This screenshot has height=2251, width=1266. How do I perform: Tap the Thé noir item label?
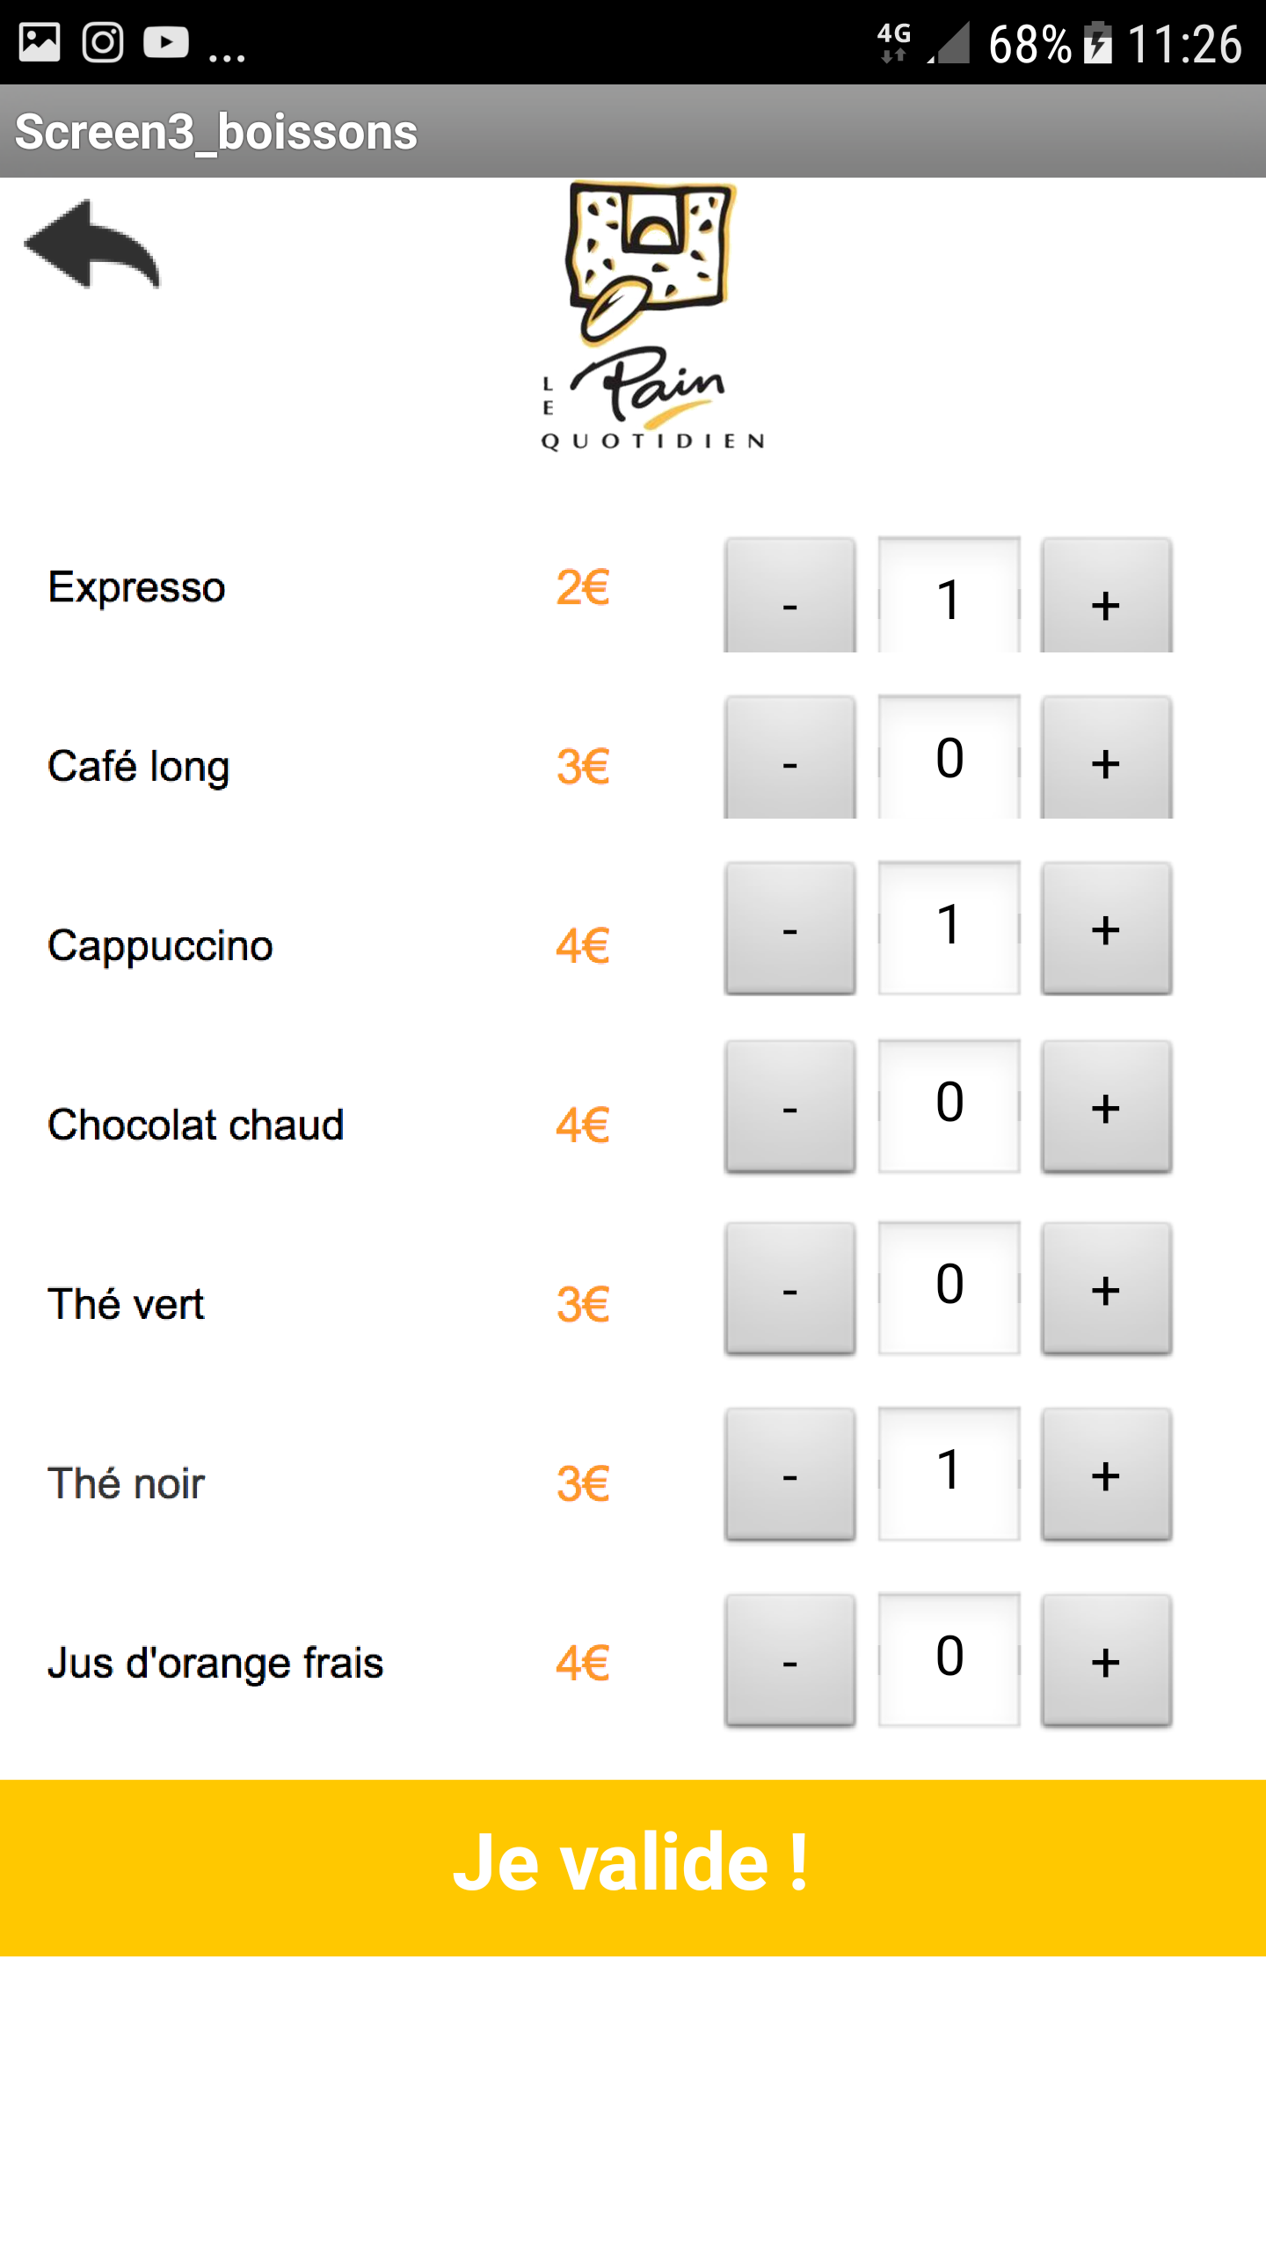click(x=126, y=1483)
